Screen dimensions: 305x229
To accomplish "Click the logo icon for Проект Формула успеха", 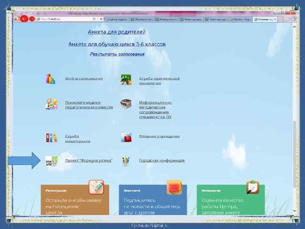I will [x=52, y=161].
